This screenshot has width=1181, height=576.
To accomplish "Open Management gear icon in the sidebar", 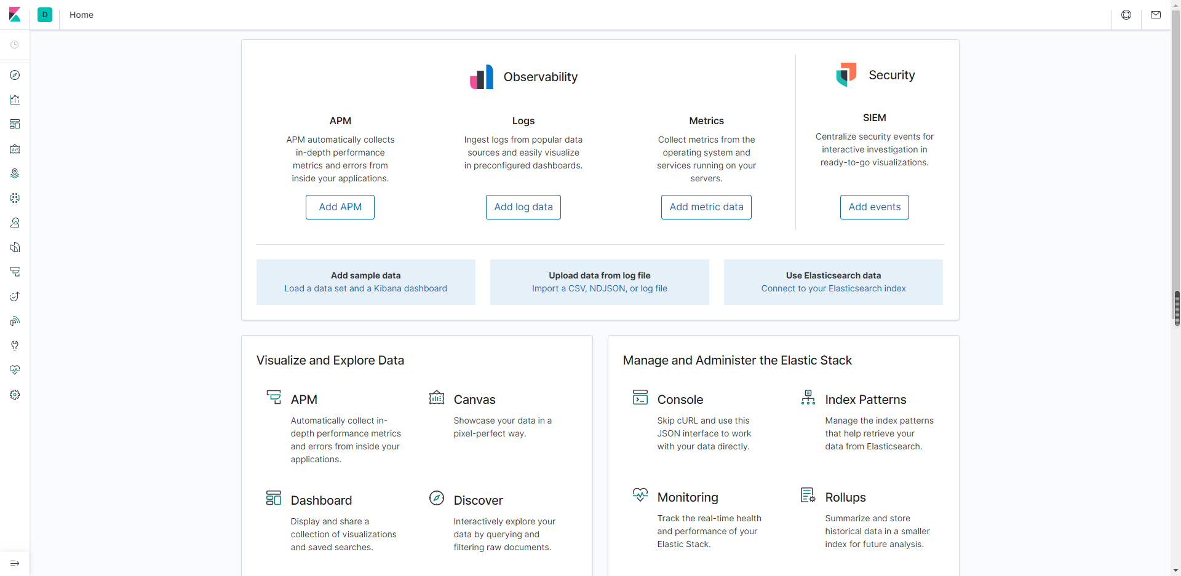I will (15, 395).
